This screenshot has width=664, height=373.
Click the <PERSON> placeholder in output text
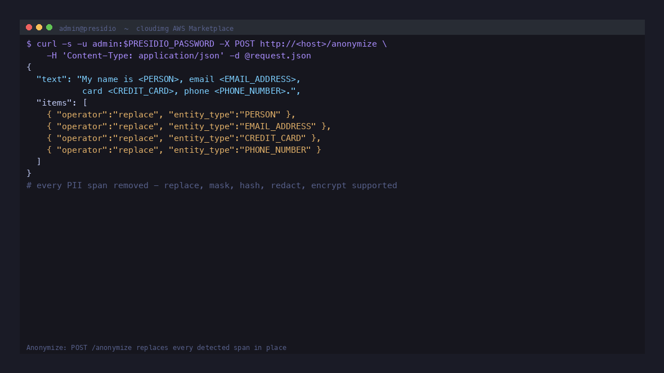158,79
